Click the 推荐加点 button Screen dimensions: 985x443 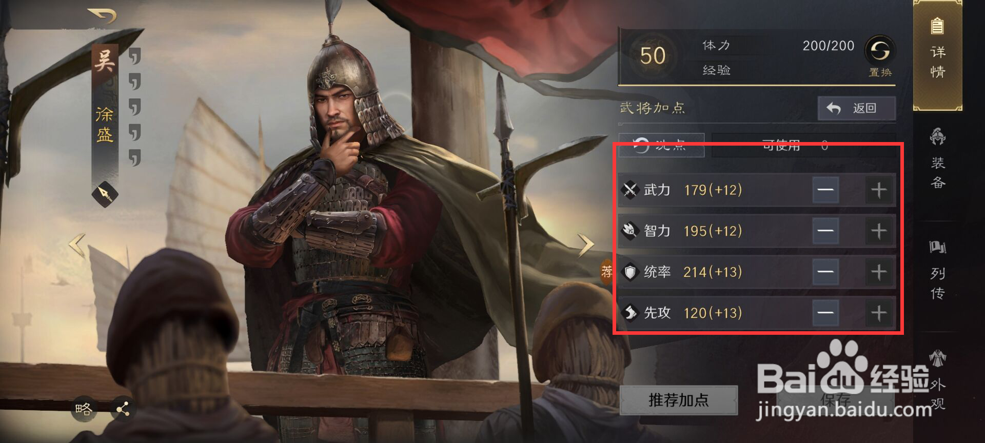pos(679,400)
